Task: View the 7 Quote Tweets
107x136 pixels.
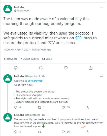Action: pyautogui.click(x=29, y=59)
